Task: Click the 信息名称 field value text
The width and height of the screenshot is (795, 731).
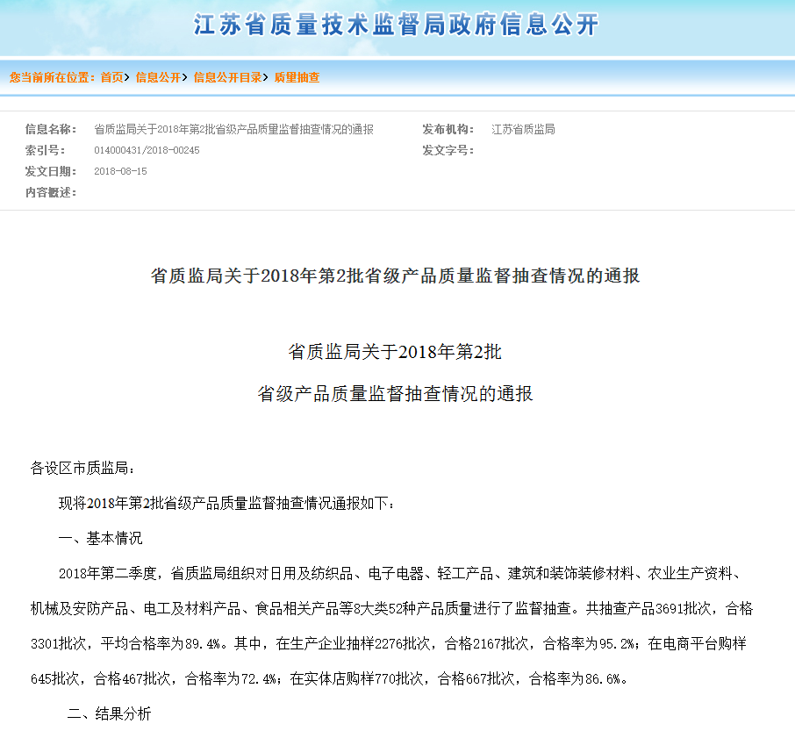Action: (x=233, y=130)
